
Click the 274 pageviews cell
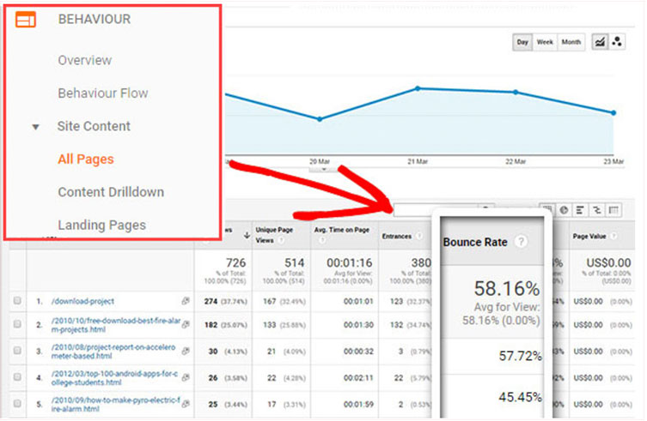pos(211,301)
